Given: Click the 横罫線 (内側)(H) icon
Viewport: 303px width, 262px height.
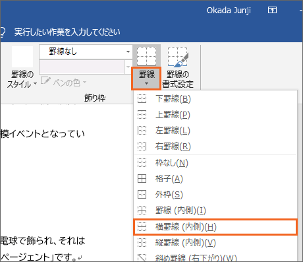Looking at the screenshot, I should point(142,227).
